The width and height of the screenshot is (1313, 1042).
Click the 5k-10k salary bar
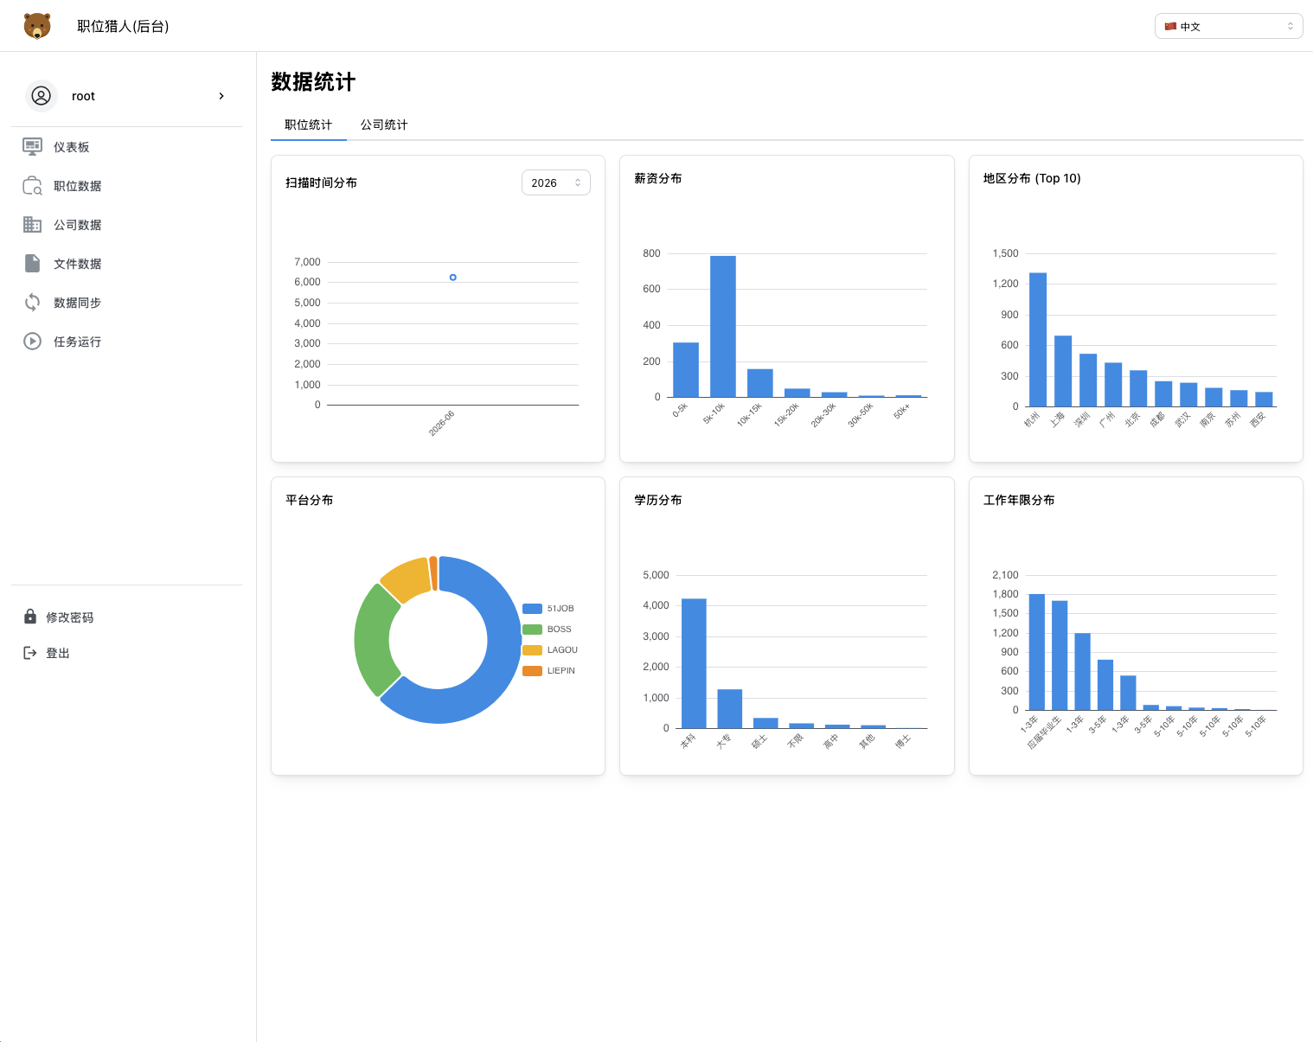[x=723, y=326]
